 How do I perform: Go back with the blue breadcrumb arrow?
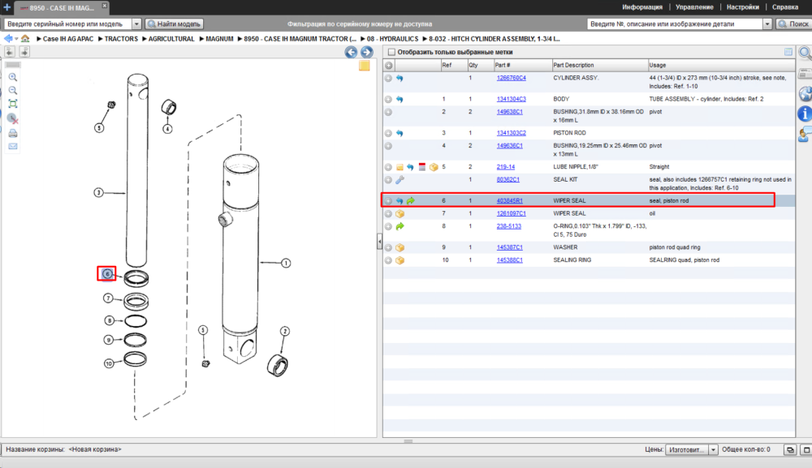pyautogui.click(x=8, y=39)
